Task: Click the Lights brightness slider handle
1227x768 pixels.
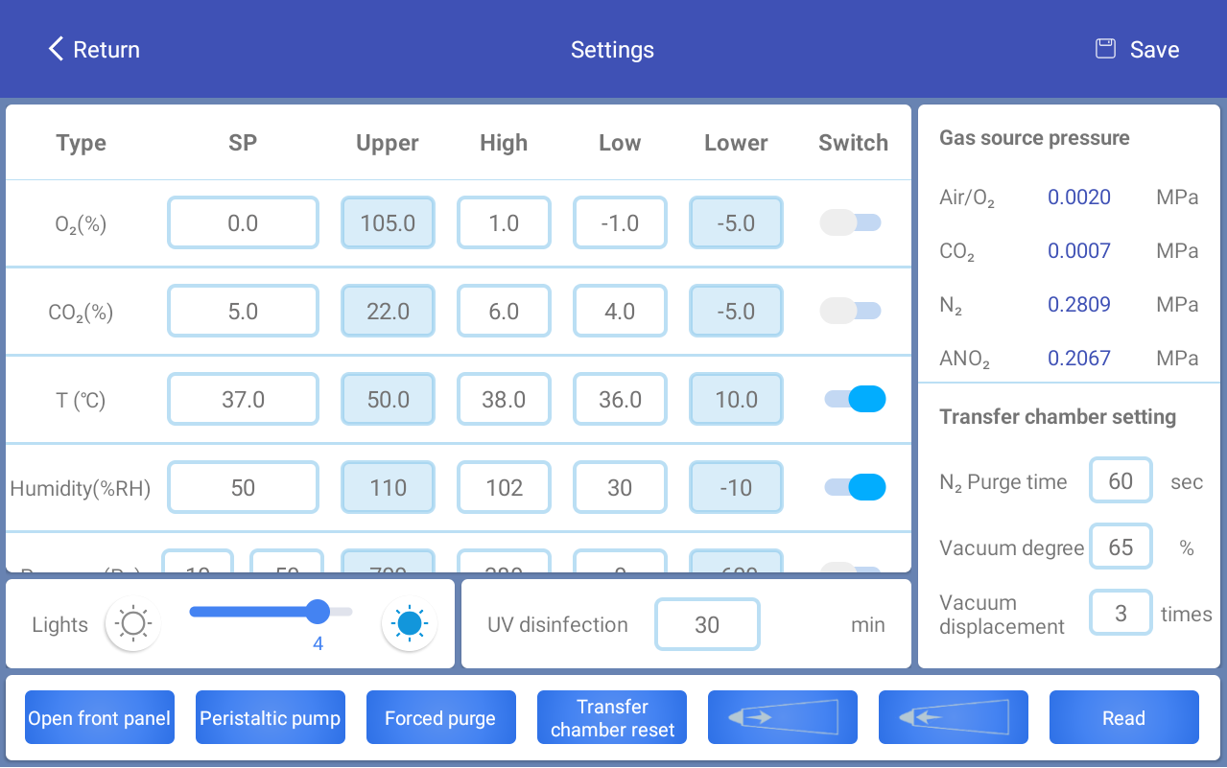Action: tap(318, 612)
